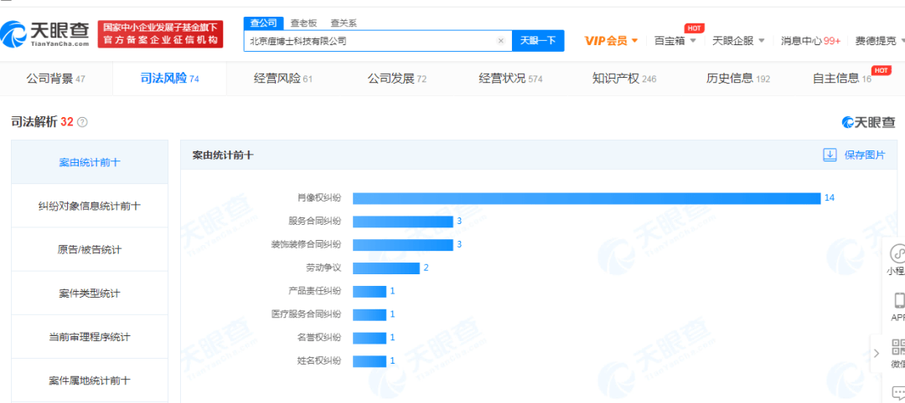Image resolution: width=905 pixels, height=403 pixels.
Task: Click the 产品责任纠纷 bar in the chart
Action: [370, 291]
